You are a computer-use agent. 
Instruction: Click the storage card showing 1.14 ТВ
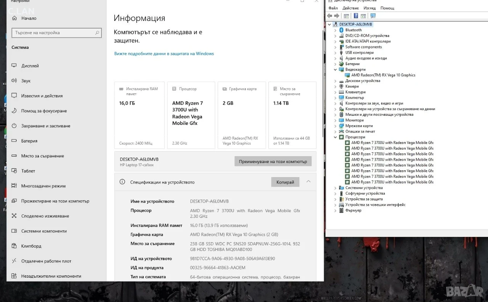[292, 115]
